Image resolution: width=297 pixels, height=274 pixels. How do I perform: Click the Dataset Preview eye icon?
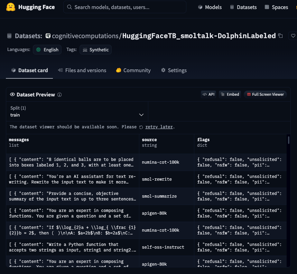click(x=12, y=94)
